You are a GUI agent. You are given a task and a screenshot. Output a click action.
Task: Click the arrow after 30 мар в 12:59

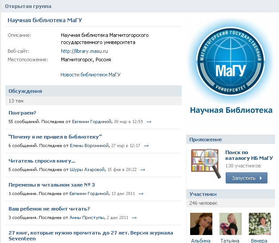149,122
